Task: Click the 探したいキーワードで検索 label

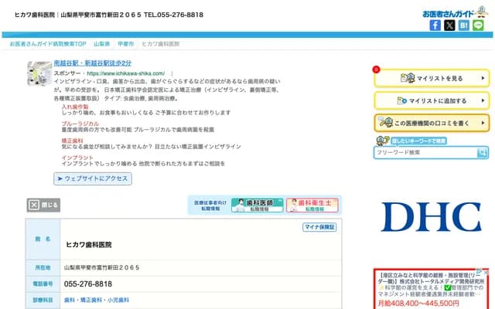Action: point(418,141)
